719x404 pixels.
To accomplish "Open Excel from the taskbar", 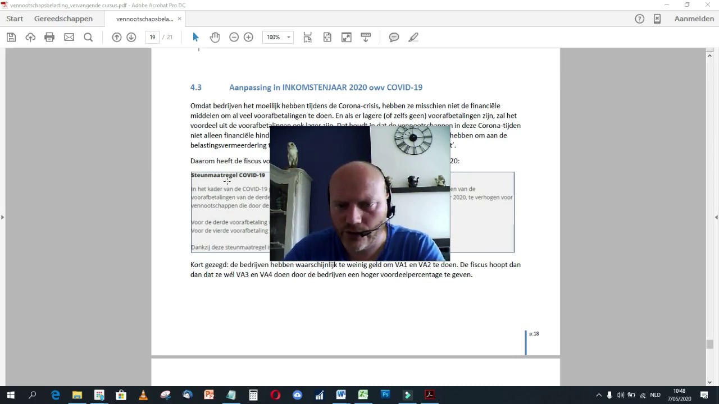I will click(x=363, y=395).
